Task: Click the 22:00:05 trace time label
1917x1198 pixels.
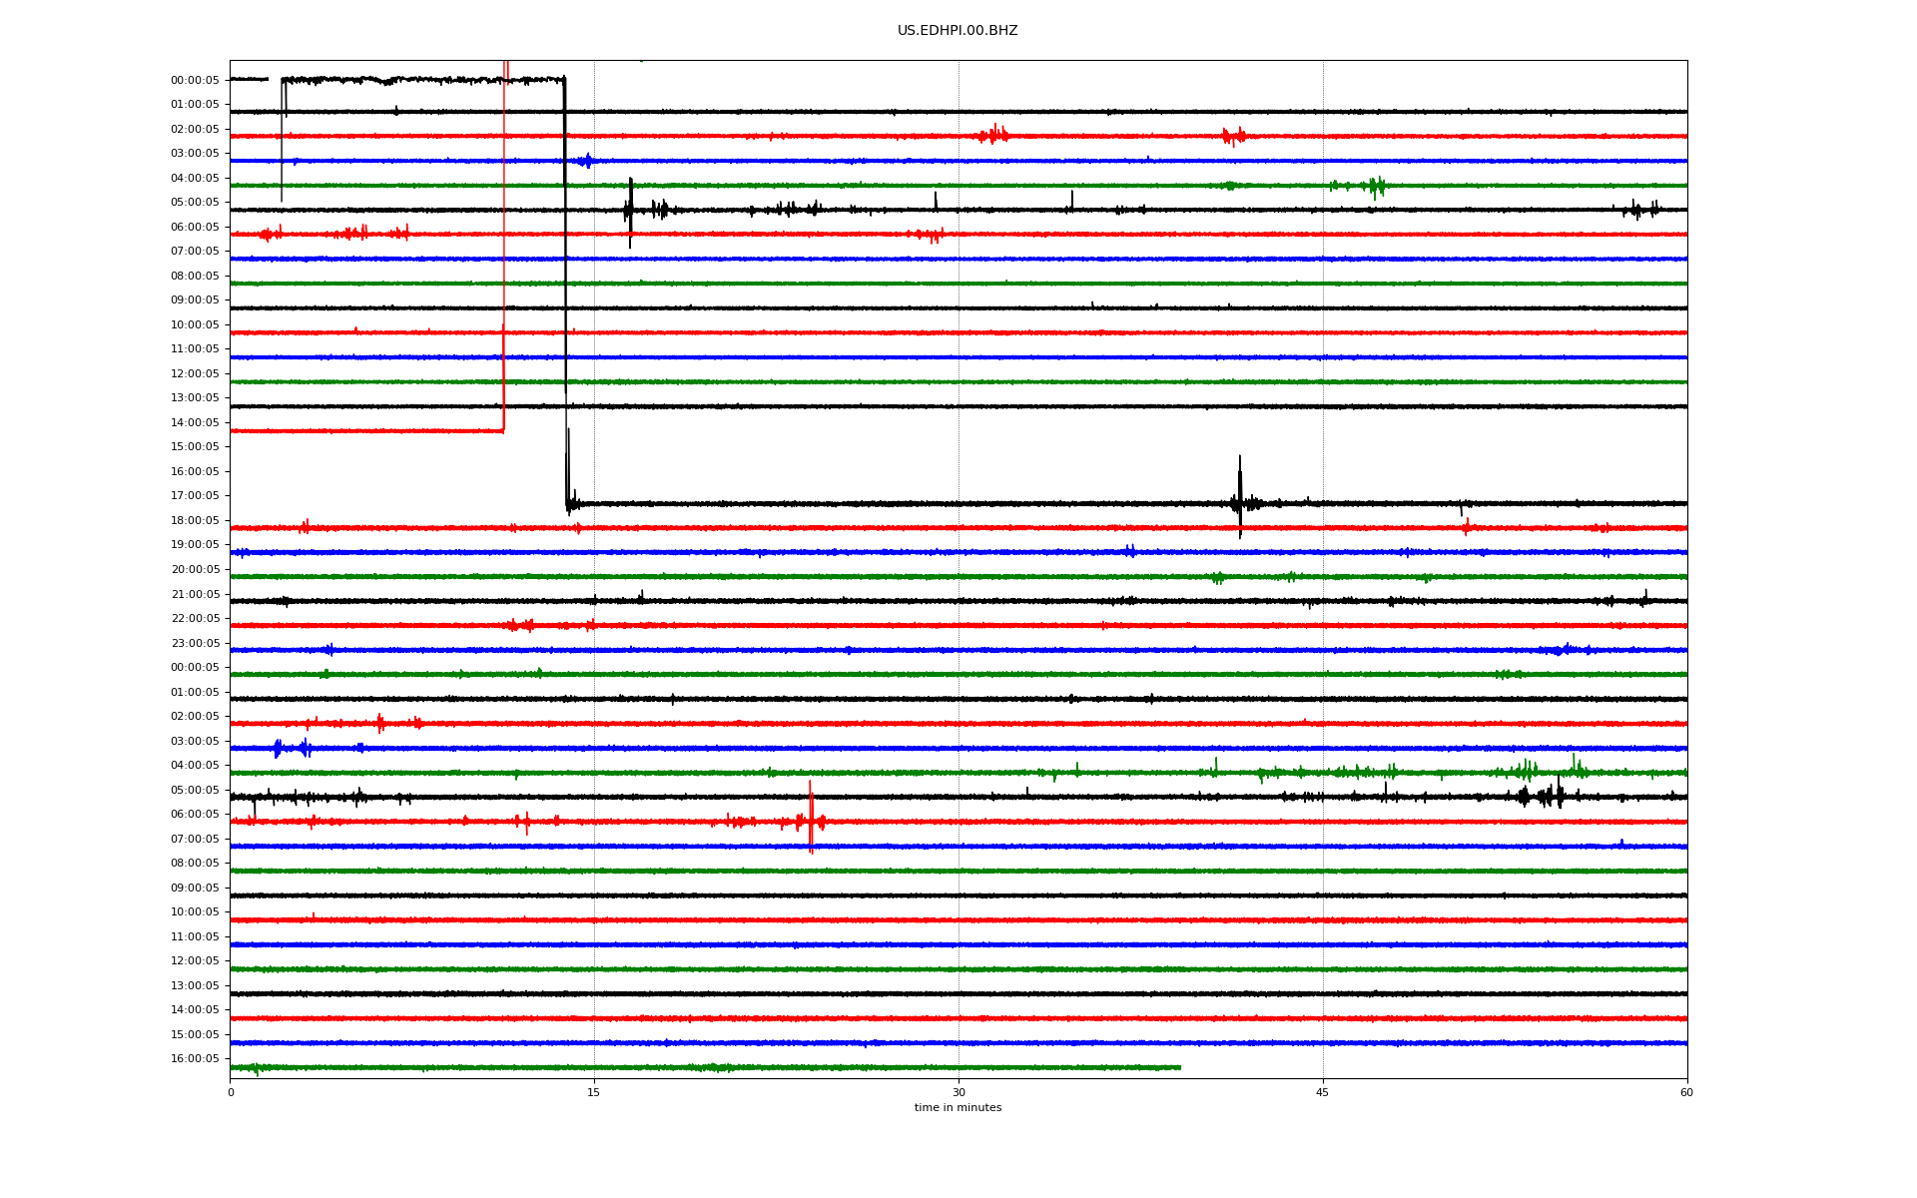Action: pyautogui.click(x=195, y=619)
